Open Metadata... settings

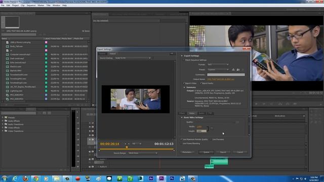point(187,152)
